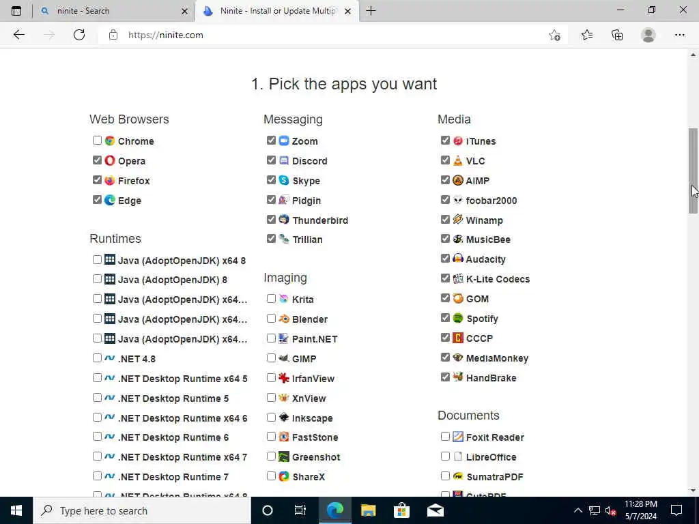Open the browser Settings and more menu
The height and width of the screenshot is (524, 699).
[x=679, y=35]
